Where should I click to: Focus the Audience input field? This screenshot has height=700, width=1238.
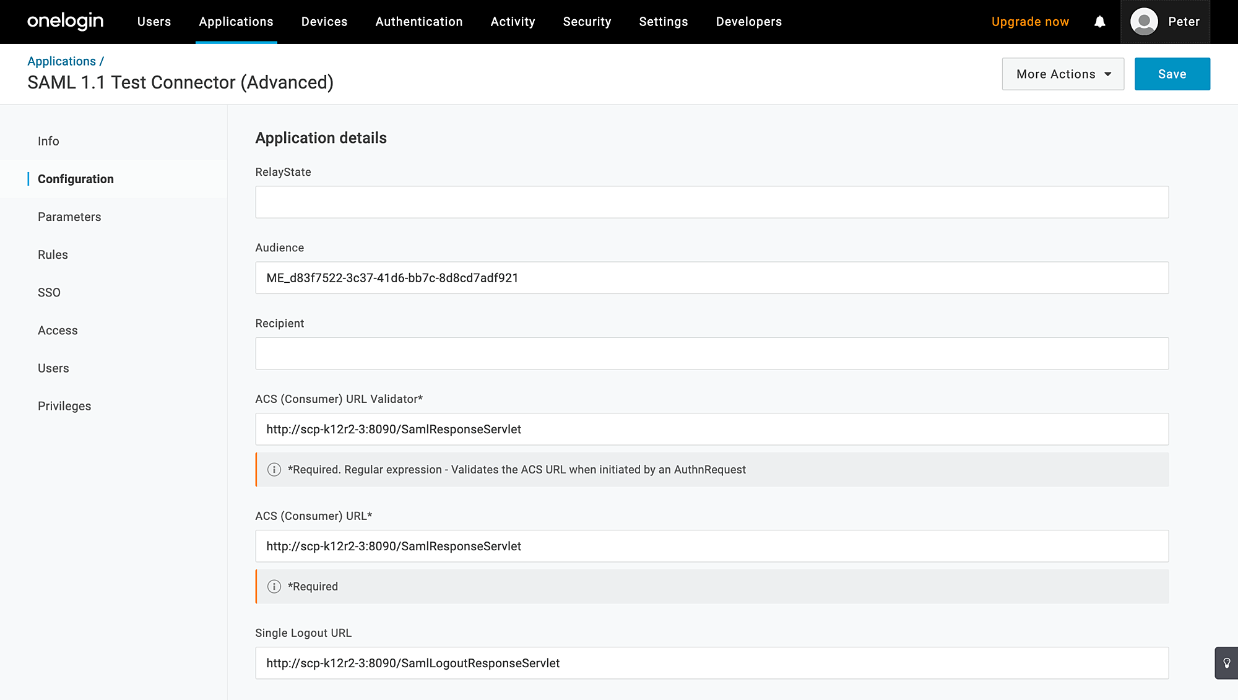coord(712,278)
